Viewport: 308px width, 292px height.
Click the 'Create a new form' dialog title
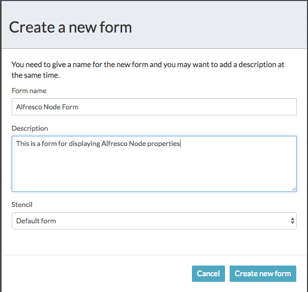pos(70,27)
